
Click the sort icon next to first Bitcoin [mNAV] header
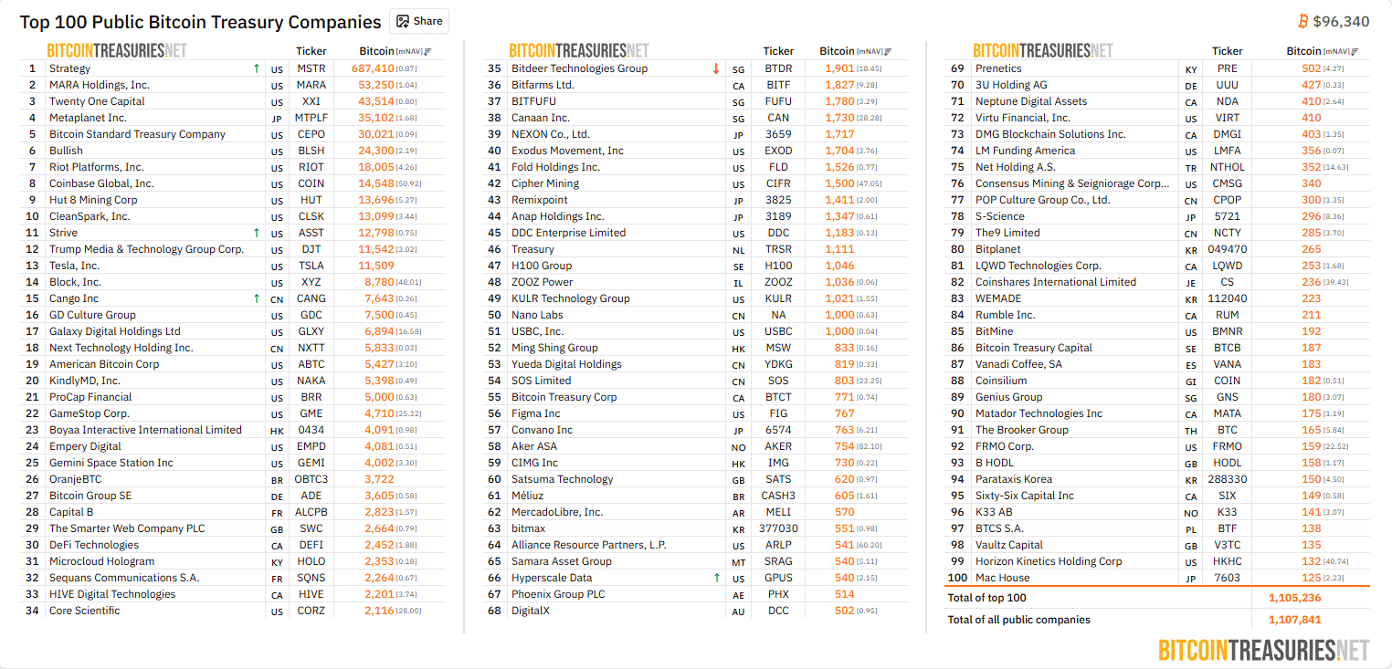tap(427, 52)
